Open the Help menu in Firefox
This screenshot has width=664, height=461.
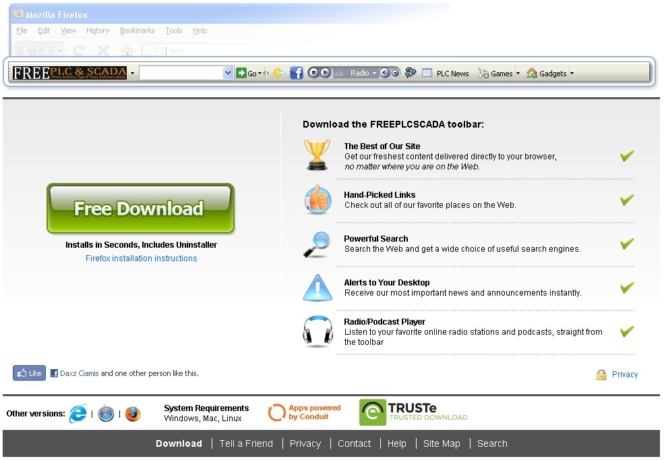point(200,30)
